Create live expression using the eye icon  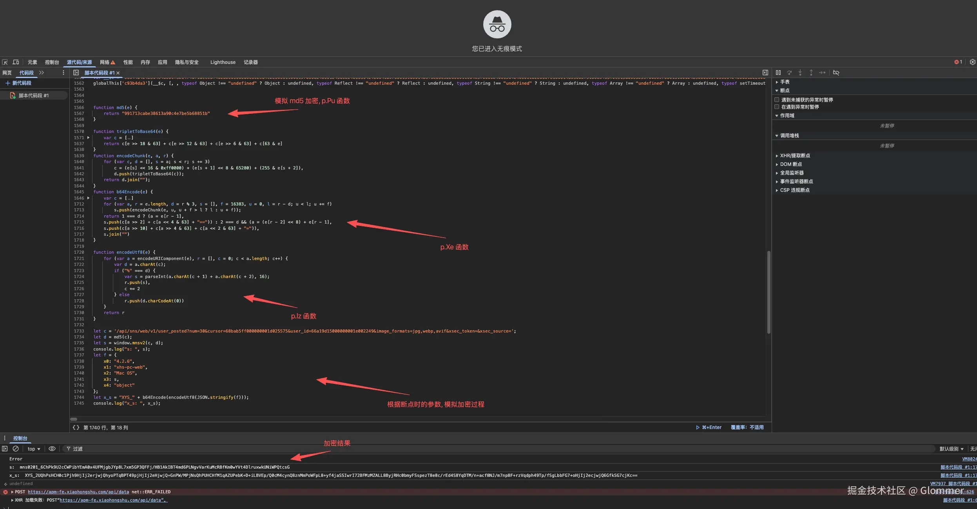(52, 449)
